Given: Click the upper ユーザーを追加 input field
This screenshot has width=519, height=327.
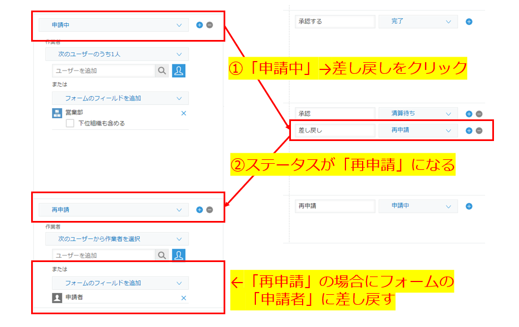Looking at the screenshot, I should (x=103, y=71).
